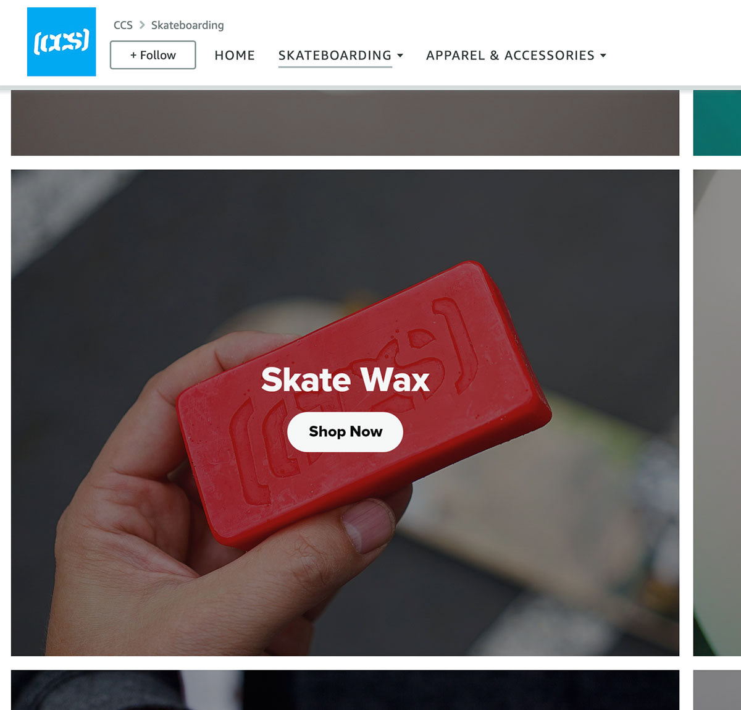Open the Home tab
The height and width of the screenshot is (710, 741).
(x=235, y=55)
